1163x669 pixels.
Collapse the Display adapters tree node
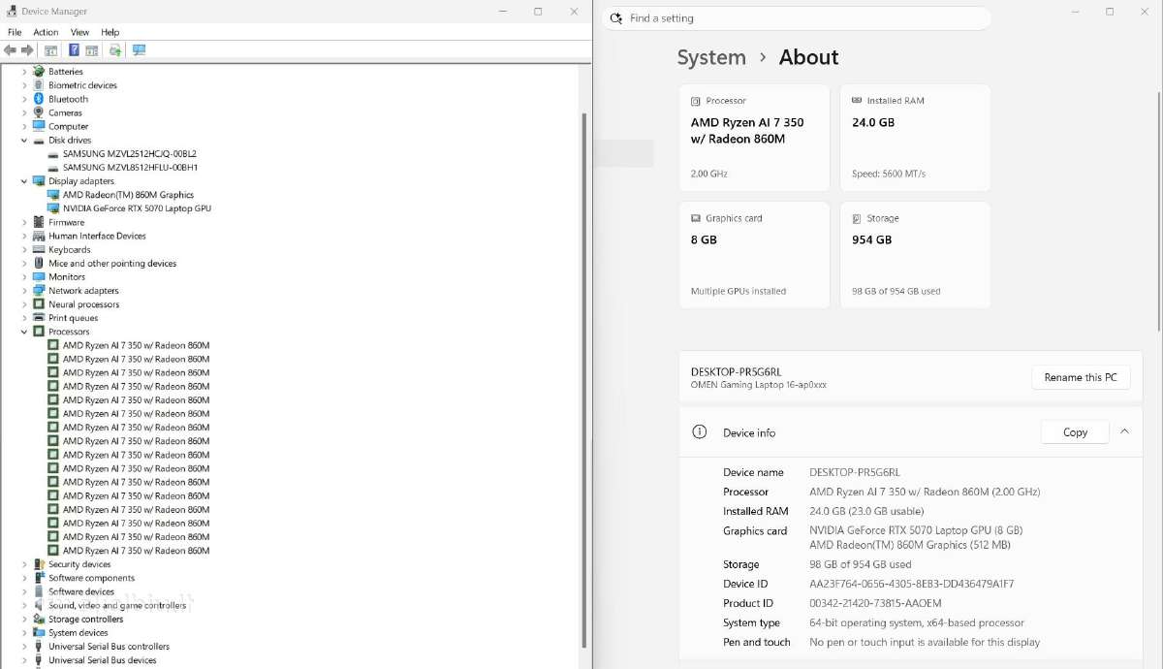24,181
